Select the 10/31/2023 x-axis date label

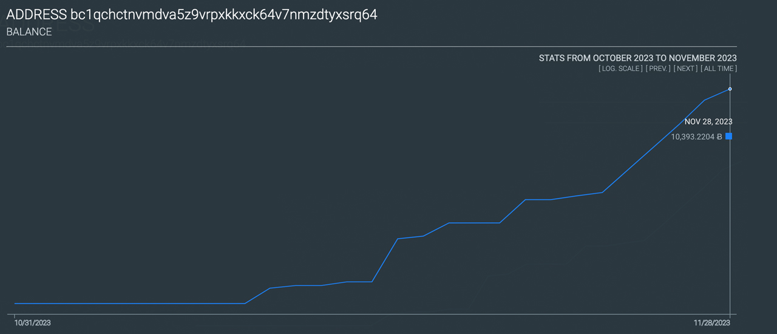point(32,324)
